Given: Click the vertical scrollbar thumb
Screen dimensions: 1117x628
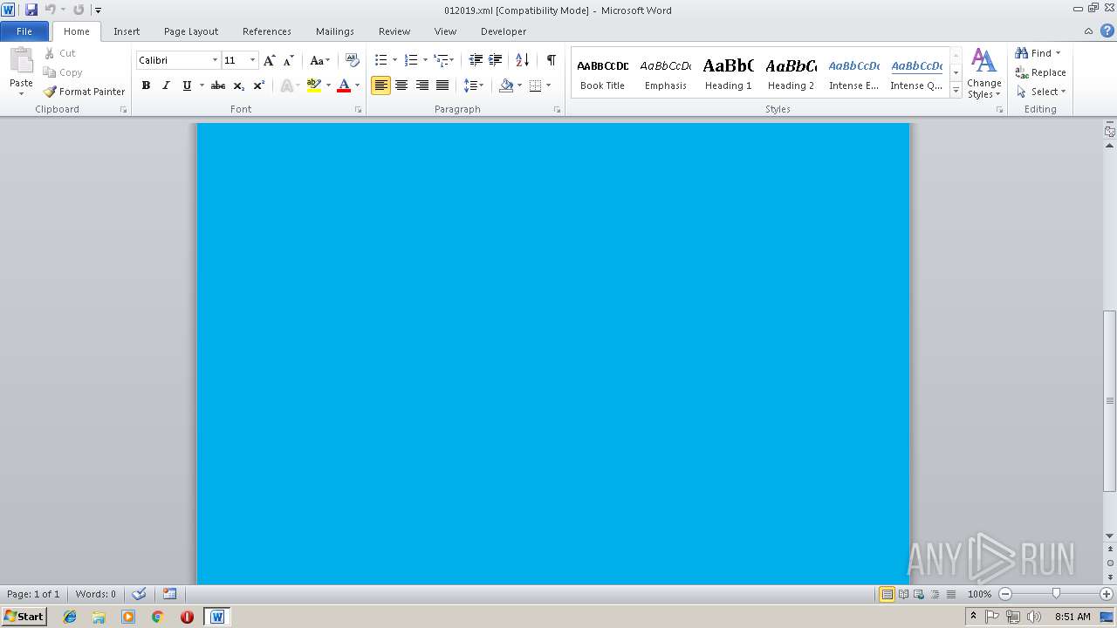Looking at the screenshot, I should (x=1109, y=401).
